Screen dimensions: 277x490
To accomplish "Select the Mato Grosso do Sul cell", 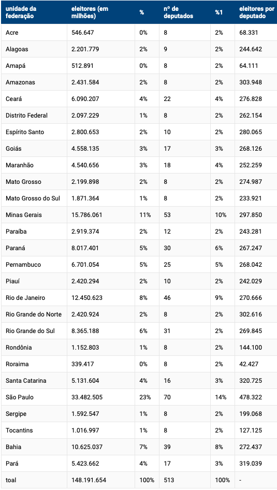I will (33, 198).
